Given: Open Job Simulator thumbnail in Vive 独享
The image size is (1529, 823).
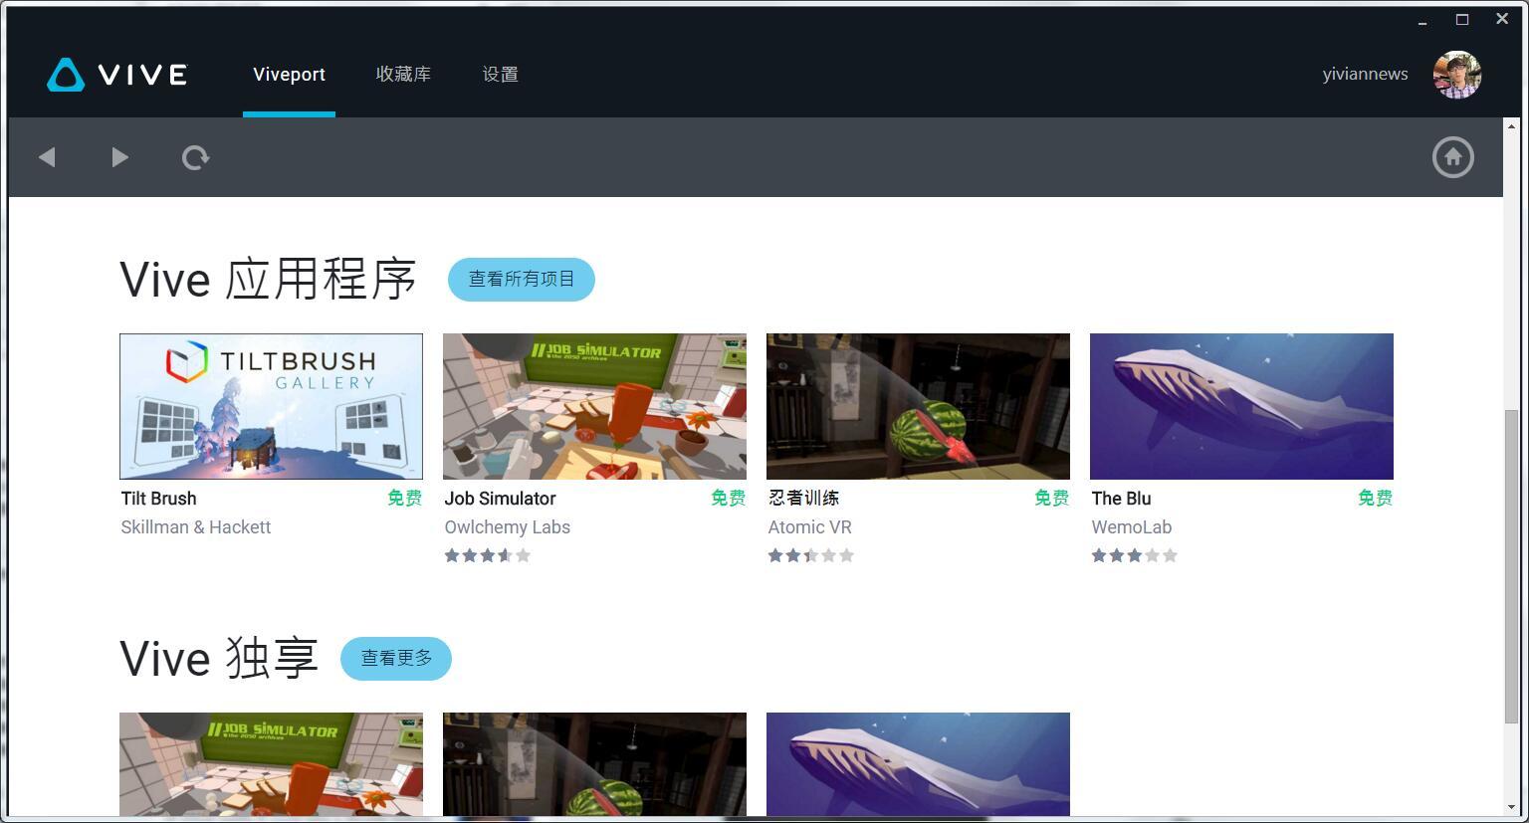Looking at the screenshot, I should coord(271,764).
